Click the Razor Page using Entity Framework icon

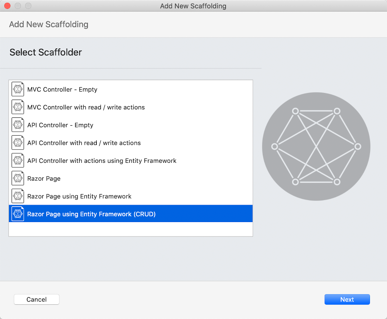pyautogui.click(x=17, y=196)
